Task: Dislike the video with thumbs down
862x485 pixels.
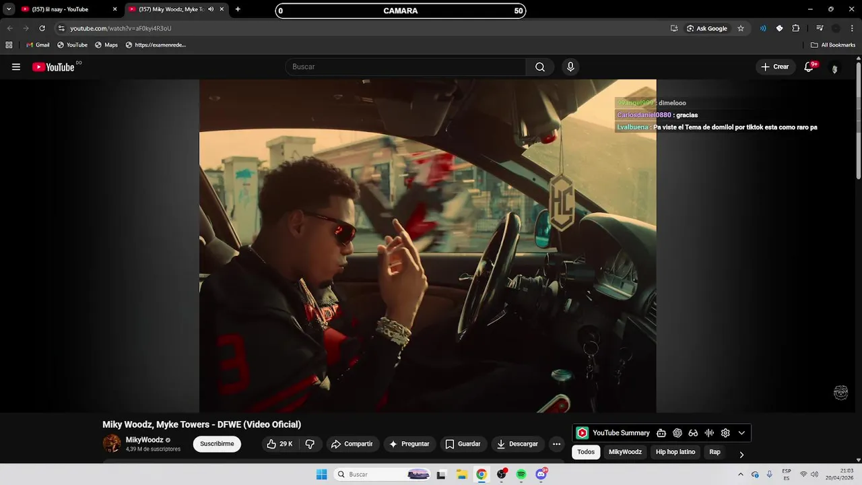Action: click(310, 444)
